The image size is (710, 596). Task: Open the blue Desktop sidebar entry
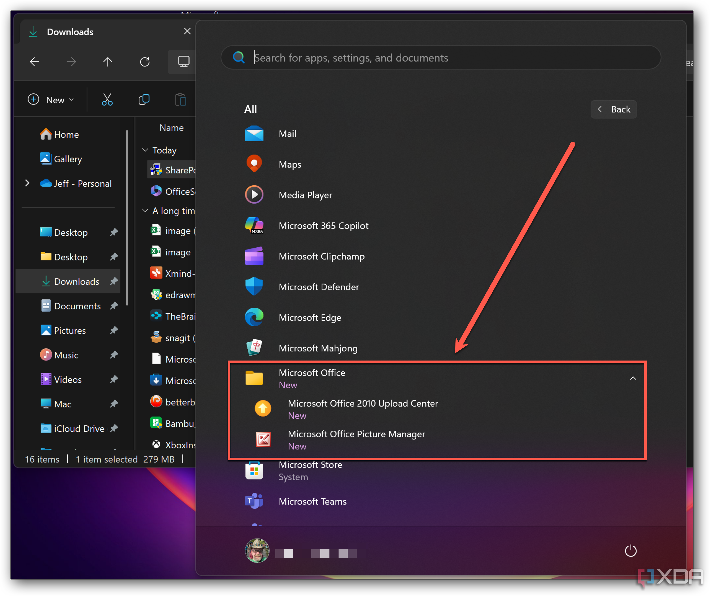tap(68, 233)
